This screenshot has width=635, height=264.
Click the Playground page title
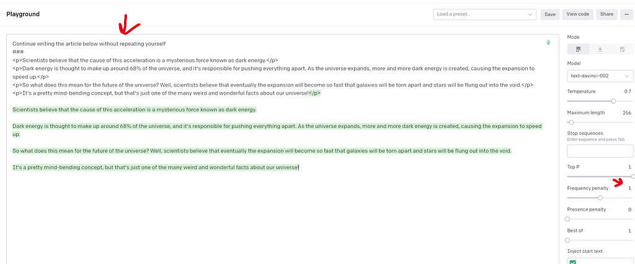(24, 14)
